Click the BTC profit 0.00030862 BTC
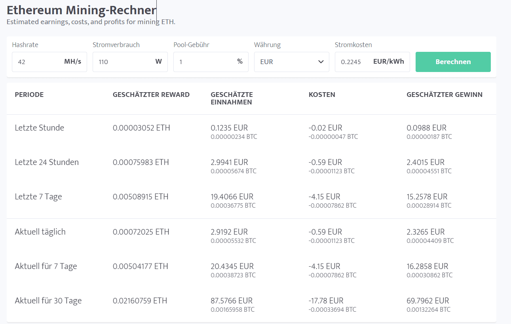The height and width of the screenshot is (324, 511). (430, 275)
